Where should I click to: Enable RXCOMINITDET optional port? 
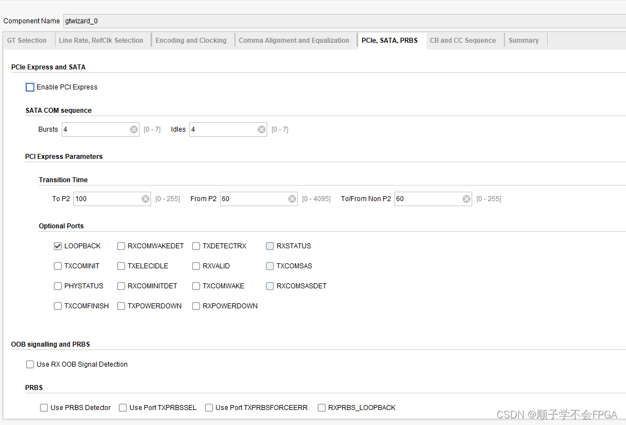pos(121,286)
